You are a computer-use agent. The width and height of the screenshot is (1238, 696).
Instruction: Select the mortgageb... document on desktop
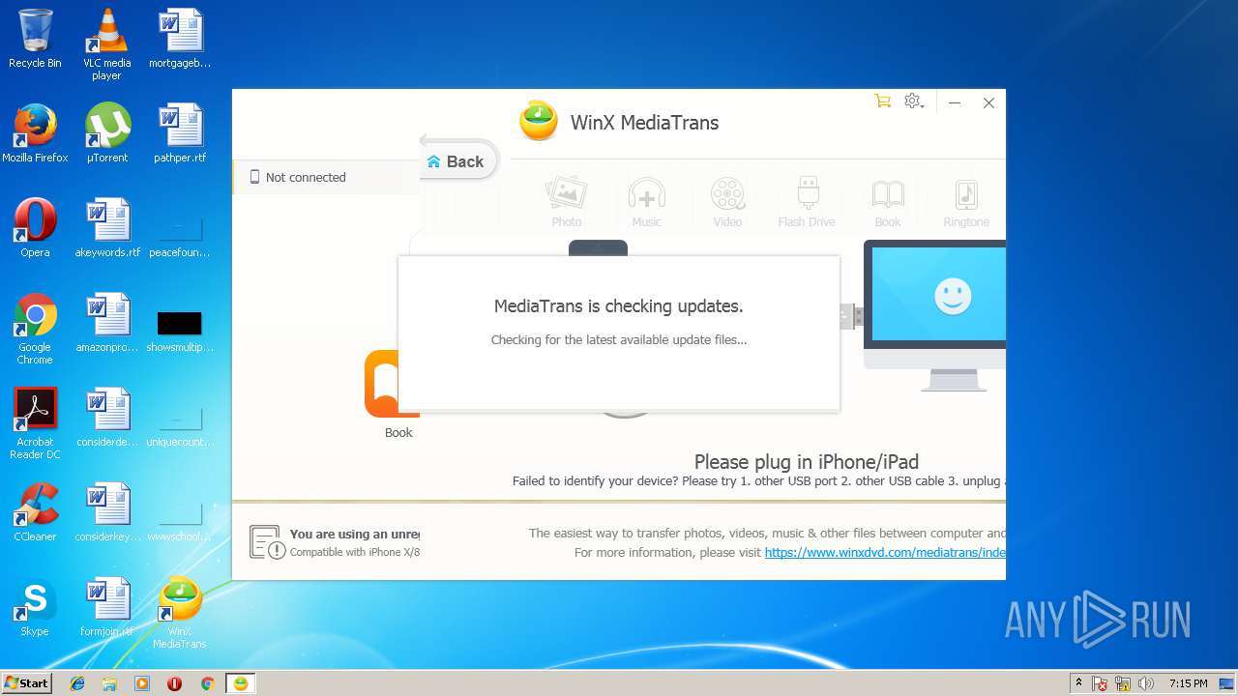click(180, 40)
